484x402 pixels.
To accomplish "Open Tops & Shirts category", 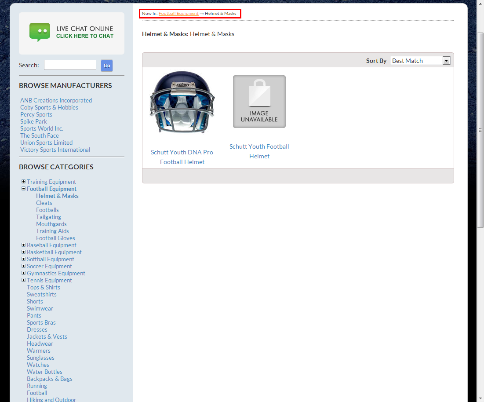I will tap(43, 288).
